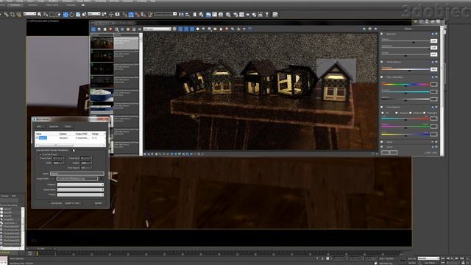Activate the Bind to Space Warp tool

tap(18, 14)
